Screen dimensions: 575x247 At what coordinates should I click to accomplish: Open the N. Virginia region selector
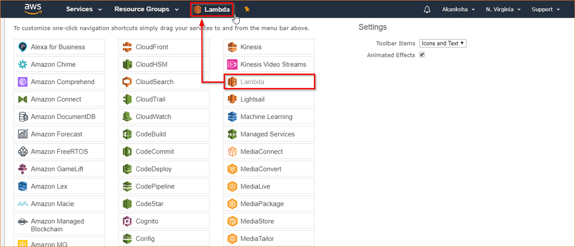tap(503, 10)
